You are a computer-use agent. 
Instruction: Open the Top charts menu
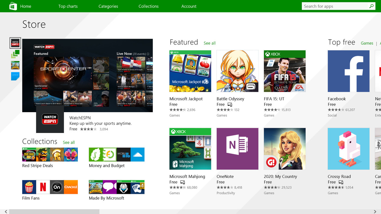68,6
